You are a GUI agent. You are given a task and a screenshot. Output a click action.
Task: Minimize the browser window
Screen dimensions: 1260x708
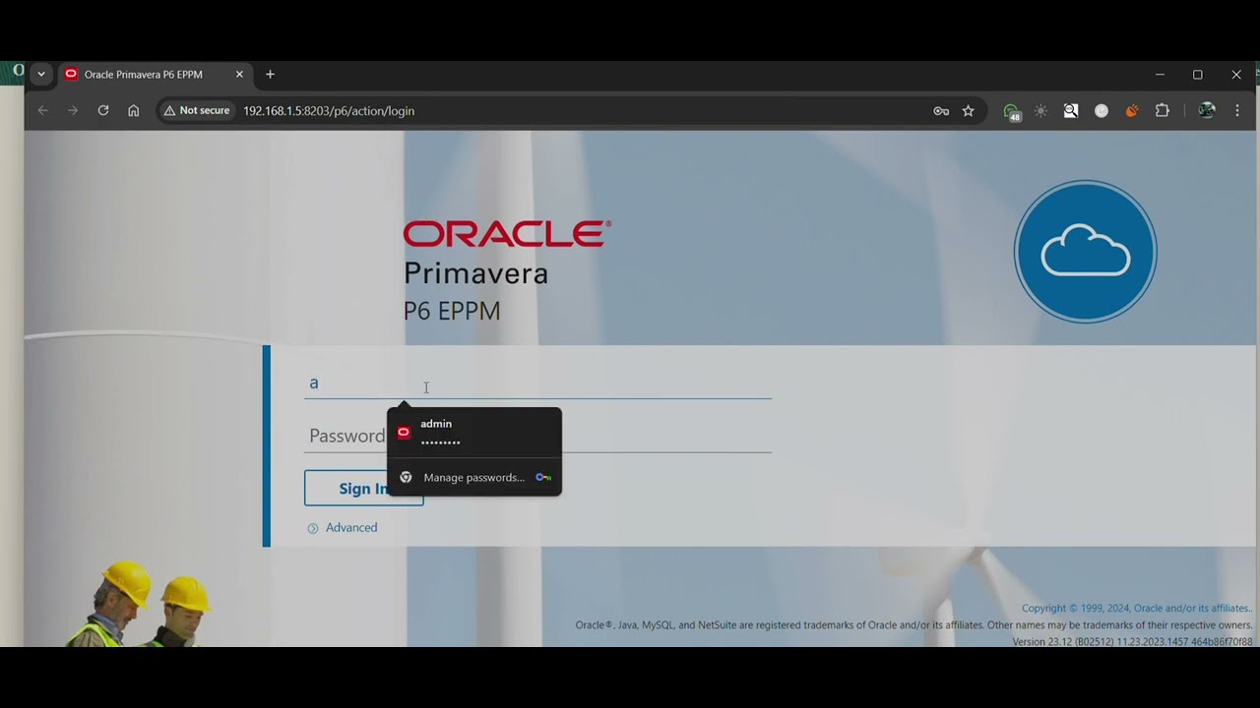[x=1160, y=75]
